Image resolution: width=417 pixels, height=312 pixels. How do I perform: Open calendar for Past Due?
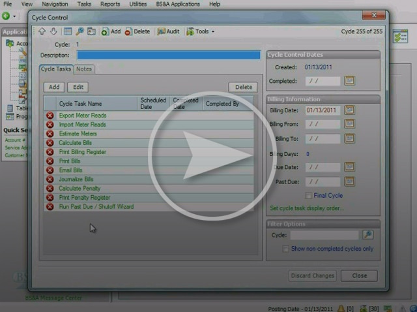349,181
